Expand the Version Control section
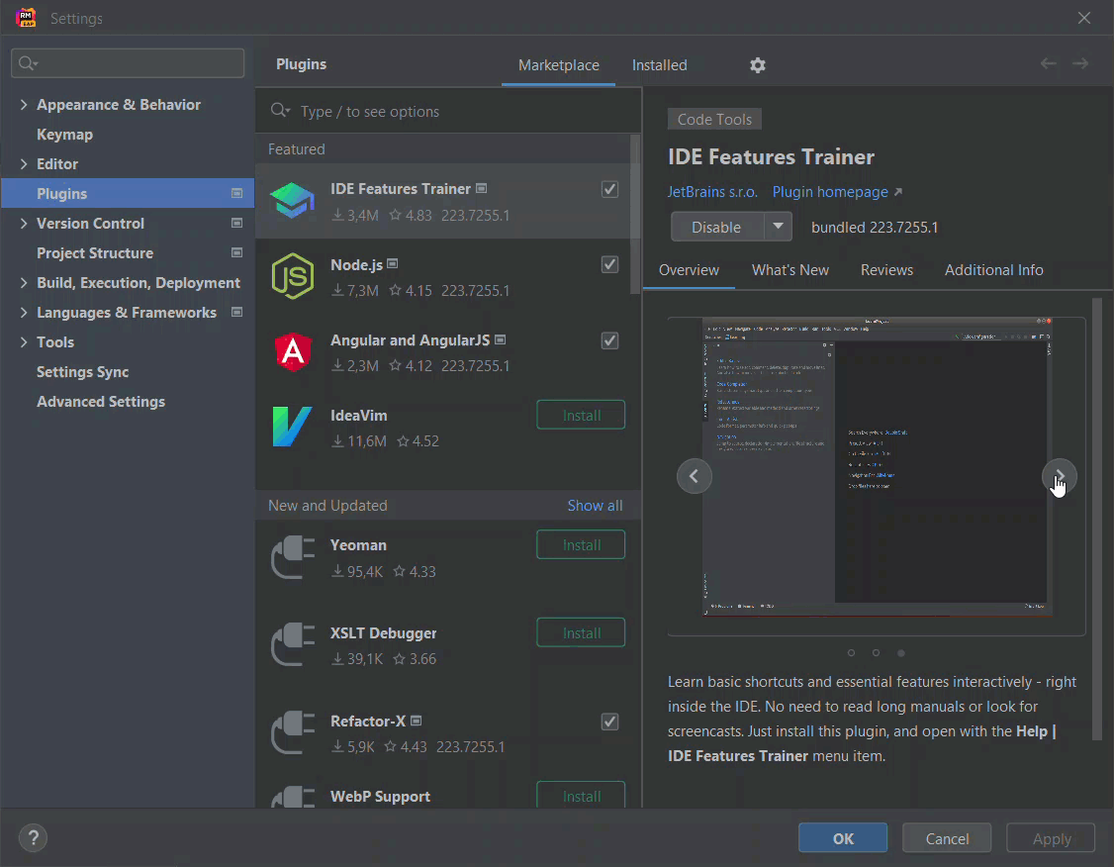This screenshot has width=1114, height=867. [x=24, y=223]
